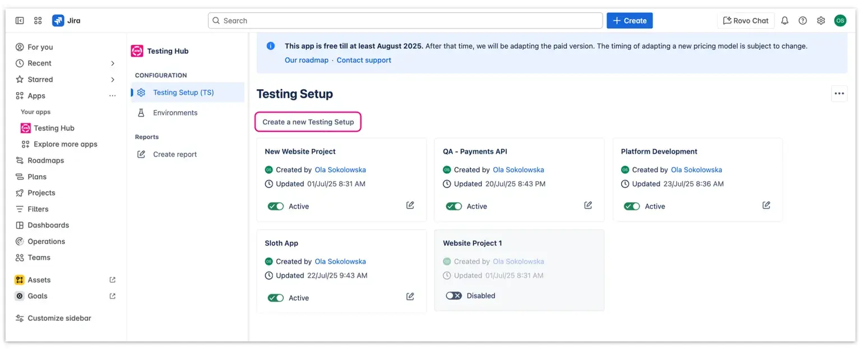Open the notifications bell
Screen dimensions: 861x349
784,20
